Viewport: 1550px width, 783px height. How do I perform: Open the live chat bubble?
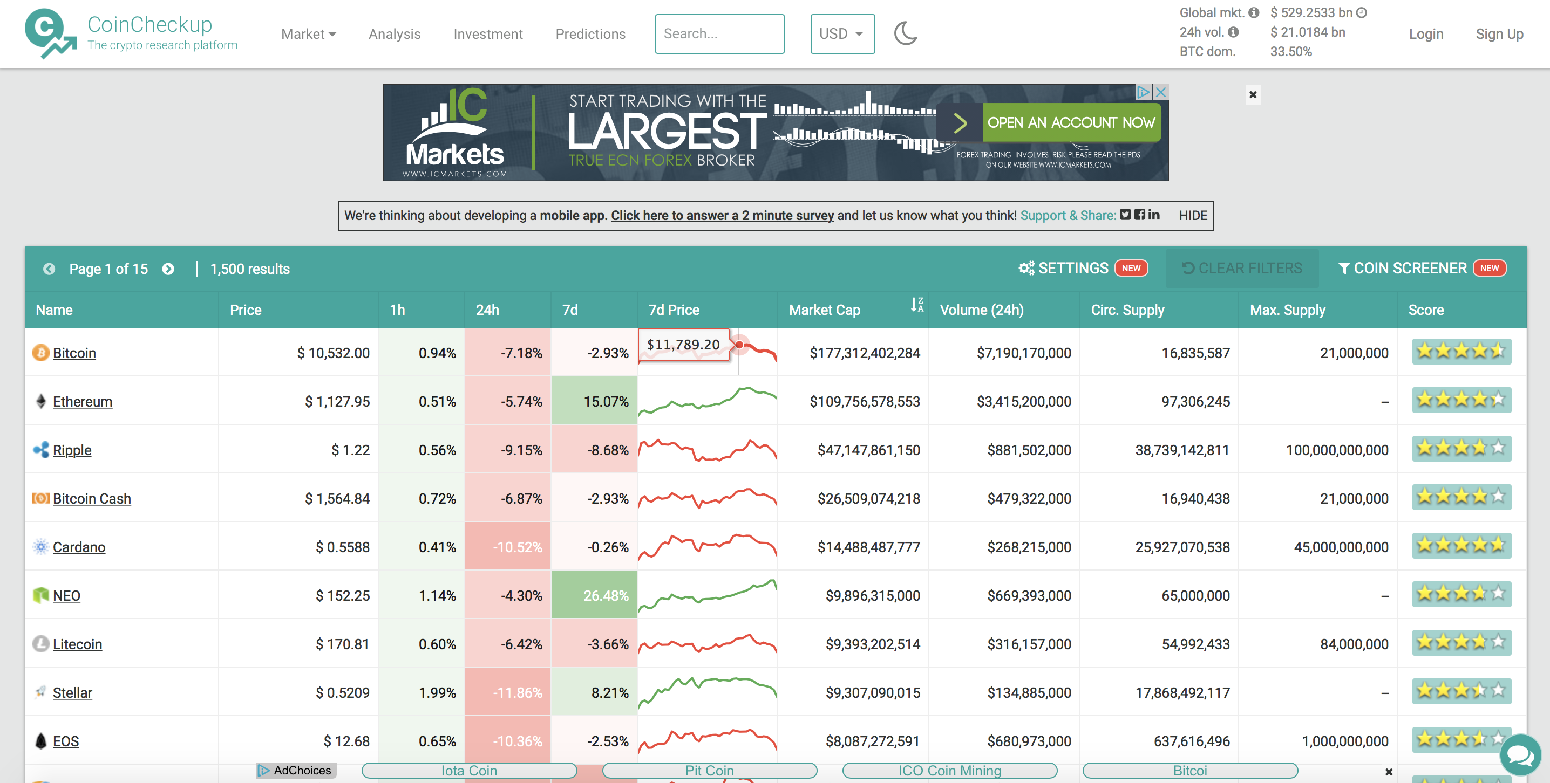click(x=1520, y=755)
